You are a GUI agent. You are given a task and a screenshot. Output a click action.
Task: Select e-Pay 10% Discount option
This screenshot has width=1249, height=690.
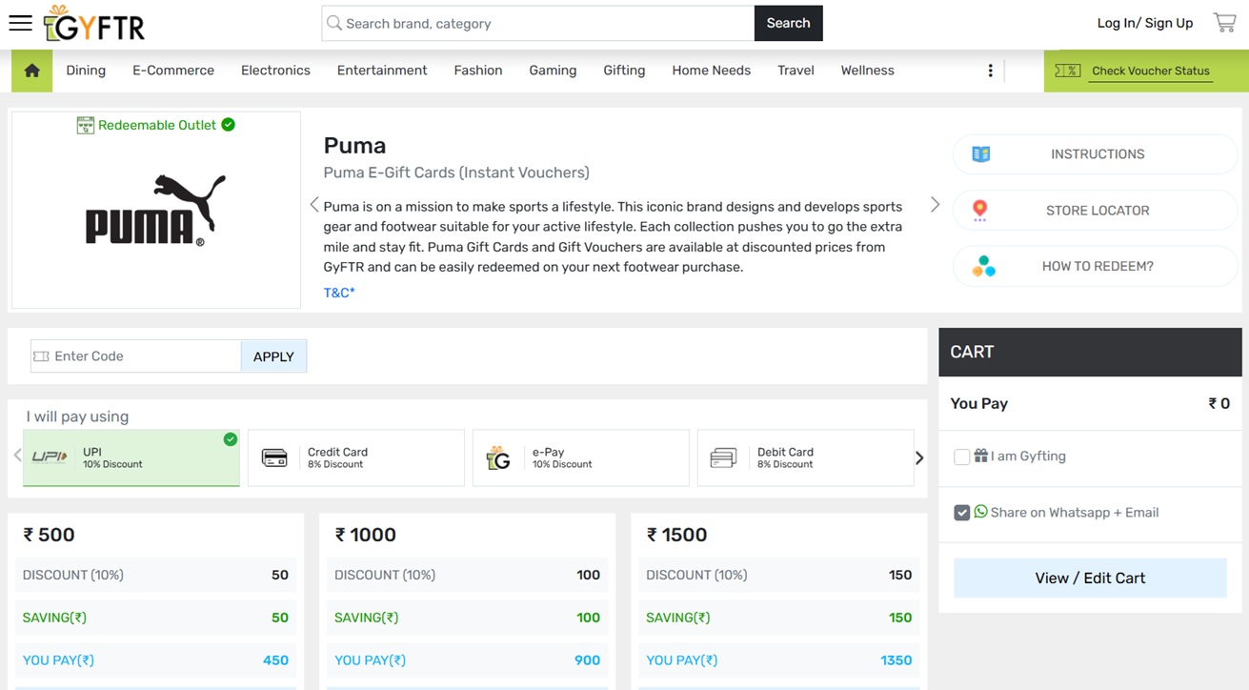581,457
